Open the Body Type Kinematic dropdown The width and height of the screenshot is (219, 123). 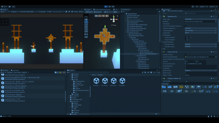(x=201, y=19)
